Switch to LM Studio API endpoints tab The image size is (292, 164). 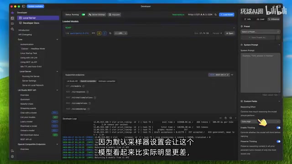(x=72, y=81)
